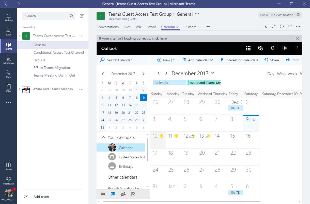Toggle the Birthdays calendar

click(x=121, y=166)
